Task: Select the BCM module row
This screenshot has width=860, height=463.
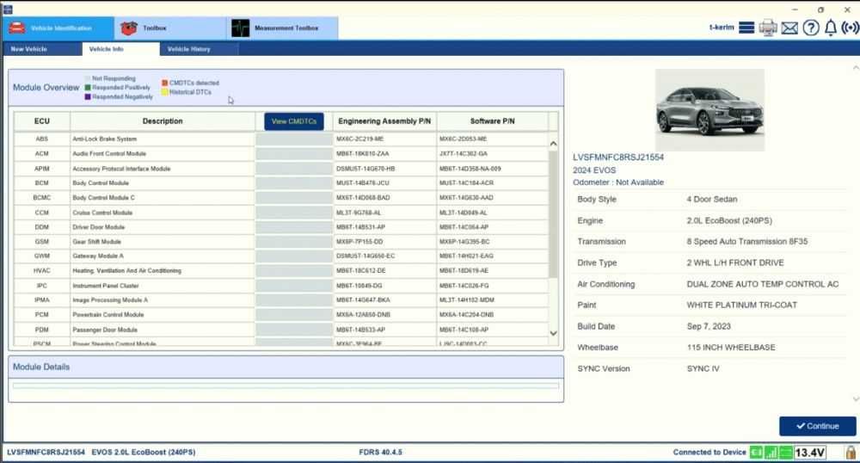Action: click(281, 182)
